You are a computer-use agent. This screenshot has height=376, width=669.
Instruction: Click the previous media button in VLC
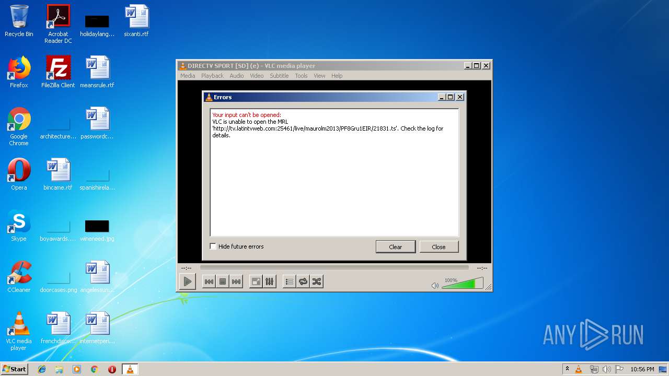pyautogui.click(x=209, y=281)
